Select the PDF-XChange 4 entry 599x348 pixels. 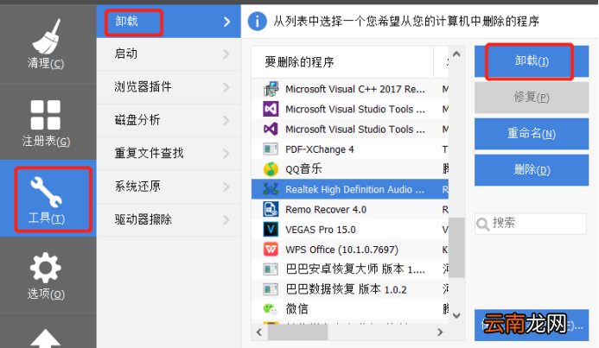[350, 149]
